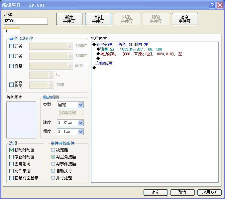Image resolution: width=225 pixels, height=199 pixels.
Task: Open the 独立开关 dropdown
Action: (51, 85)
